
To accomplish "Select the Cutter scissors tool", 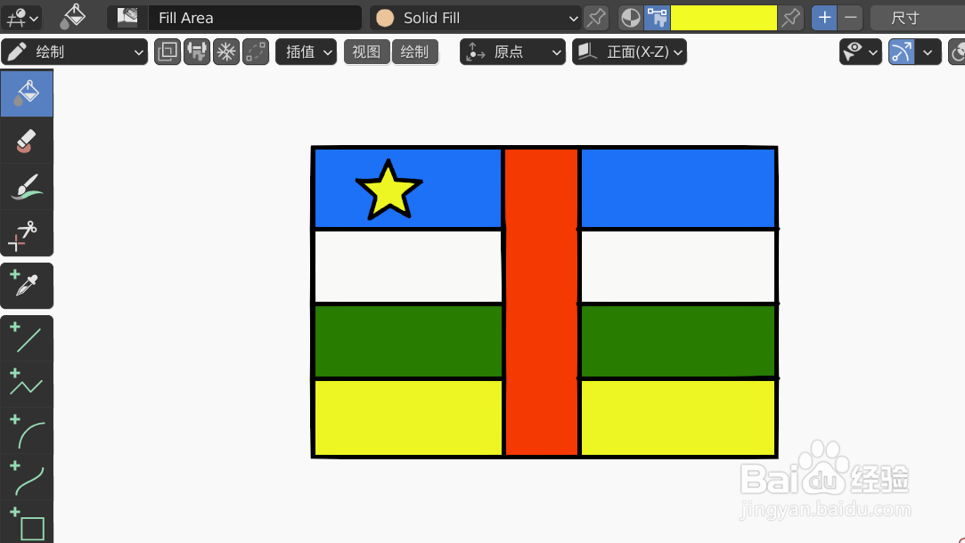I will tap(27, 233).
